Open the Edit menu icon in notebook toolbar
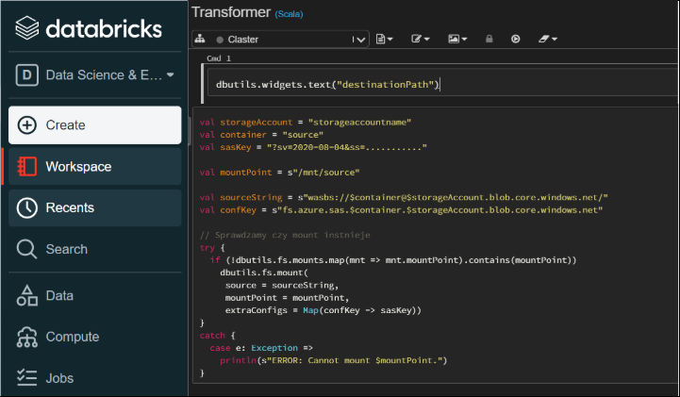680x397 pixels. coord(420,39)
